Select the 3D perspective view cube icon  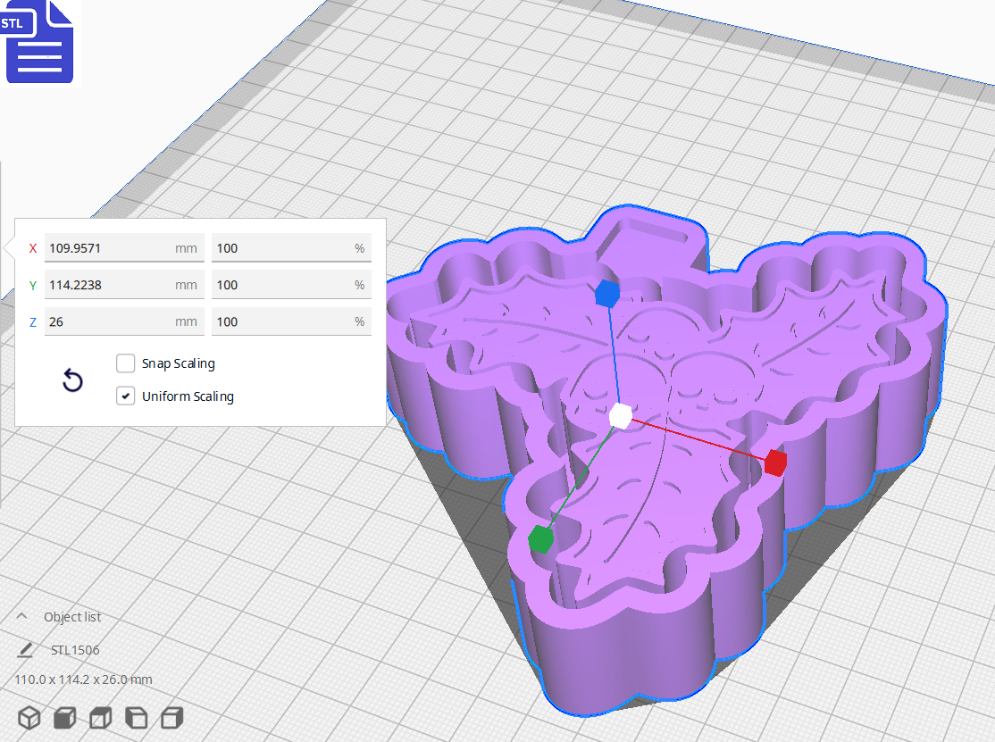[x=29, y=717]
